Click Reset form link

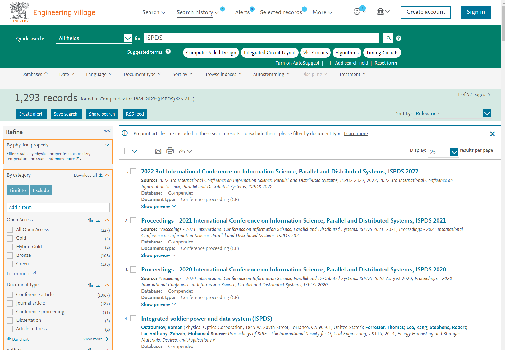[385, 63]
